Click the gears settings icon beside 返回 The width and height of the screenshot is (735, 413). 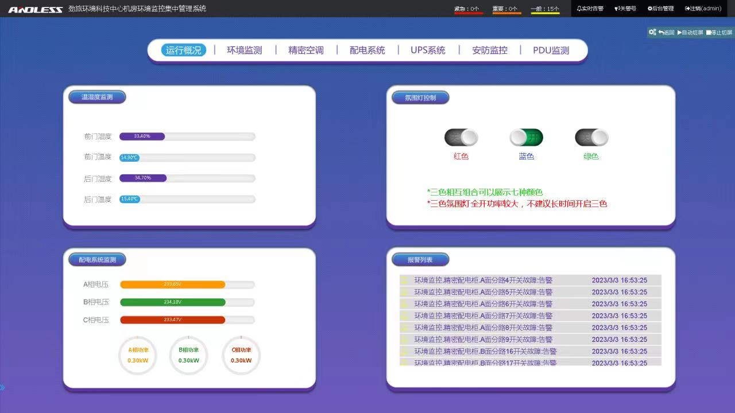tap(652, 32)
